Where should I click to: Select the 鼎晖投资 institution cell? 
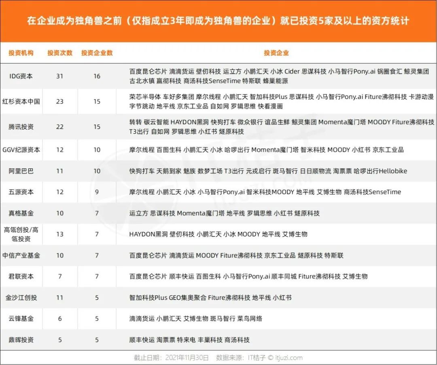(21, 340)
